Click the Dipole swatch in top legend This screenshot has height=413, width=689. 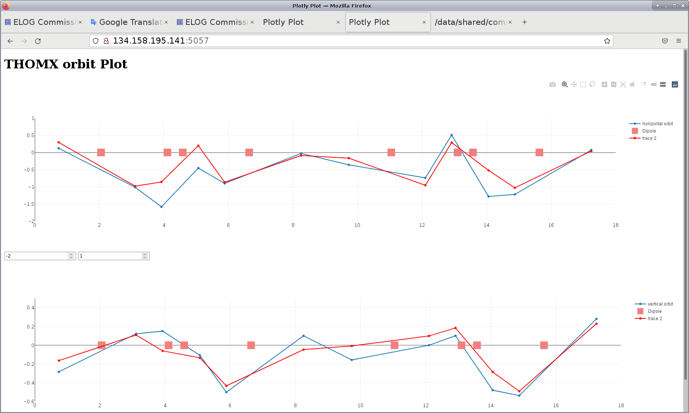(x=635, y=131)
